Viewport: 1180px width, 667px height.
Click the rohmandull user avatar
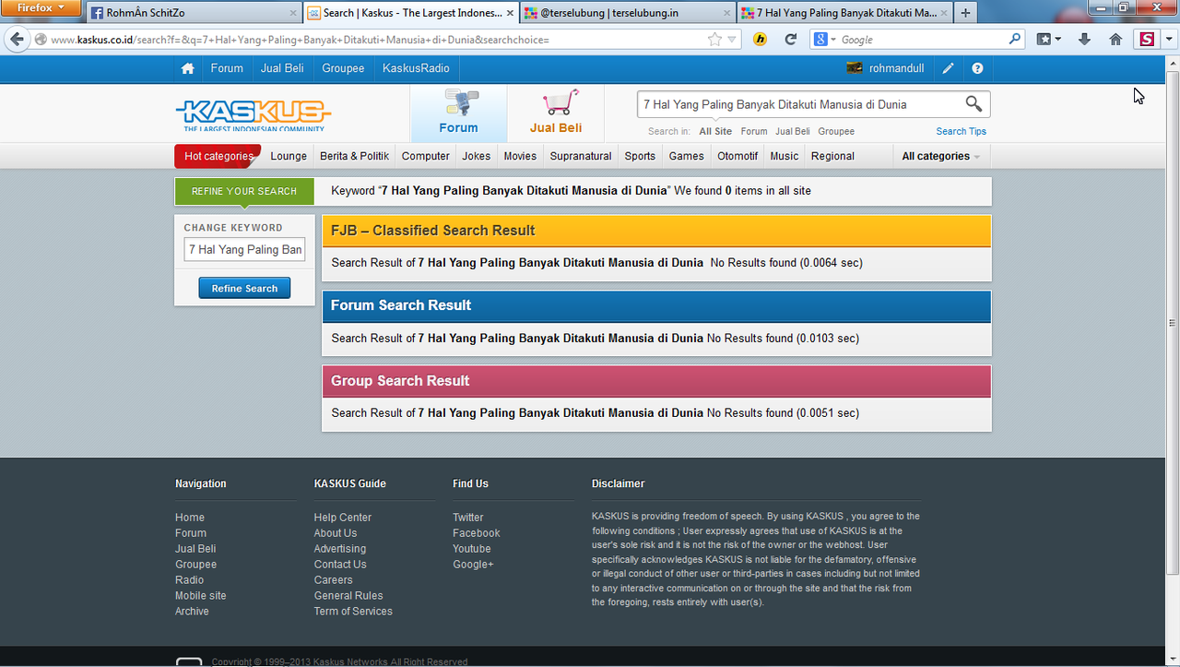[855, 68]
